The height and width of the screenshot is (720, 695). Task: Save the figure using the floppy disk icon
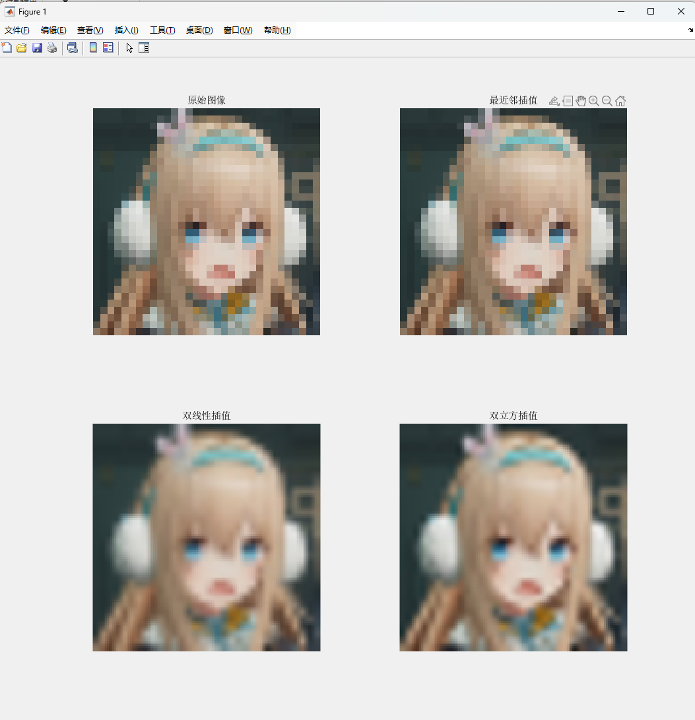point(37,48)
